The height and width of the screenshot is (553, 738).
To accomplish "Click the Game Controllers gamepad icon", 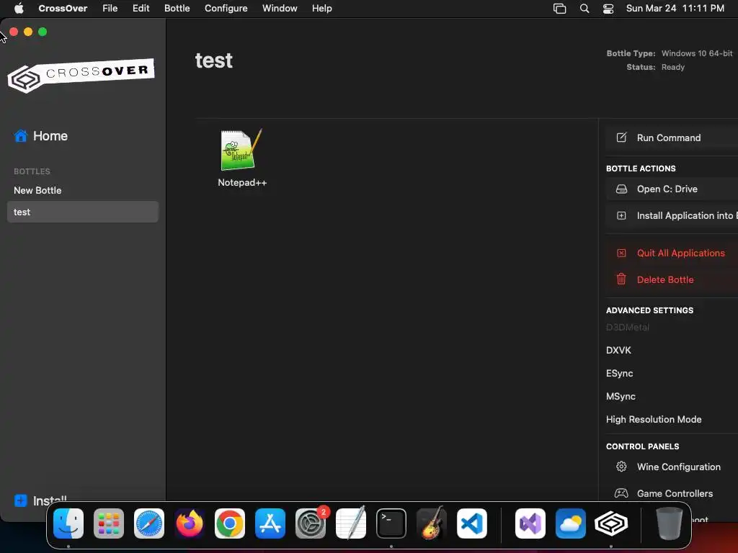I will pos(621,493).
